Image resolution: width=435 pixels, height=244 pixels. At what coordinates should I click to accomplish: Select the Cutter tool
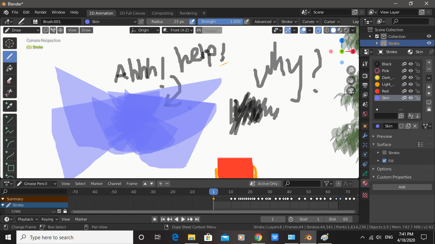10,92
